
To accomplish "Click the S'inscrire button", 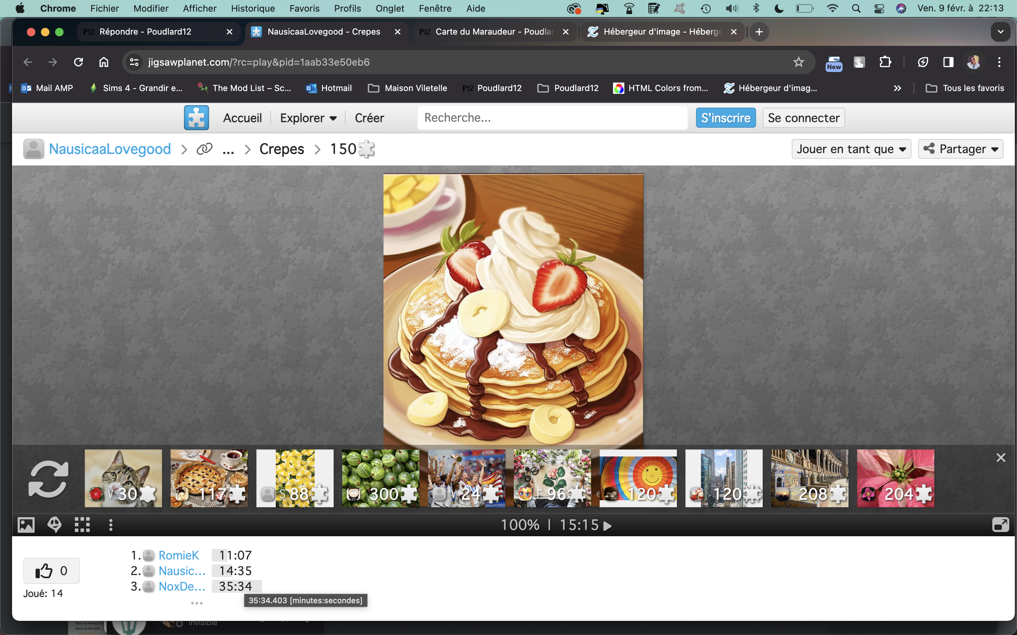I will pos(725,118).
